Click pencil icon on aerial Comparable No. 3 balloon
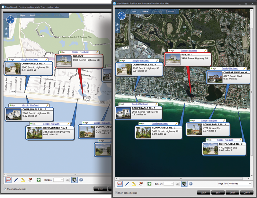Screen dimensions: 257x198 pos(240,140)
